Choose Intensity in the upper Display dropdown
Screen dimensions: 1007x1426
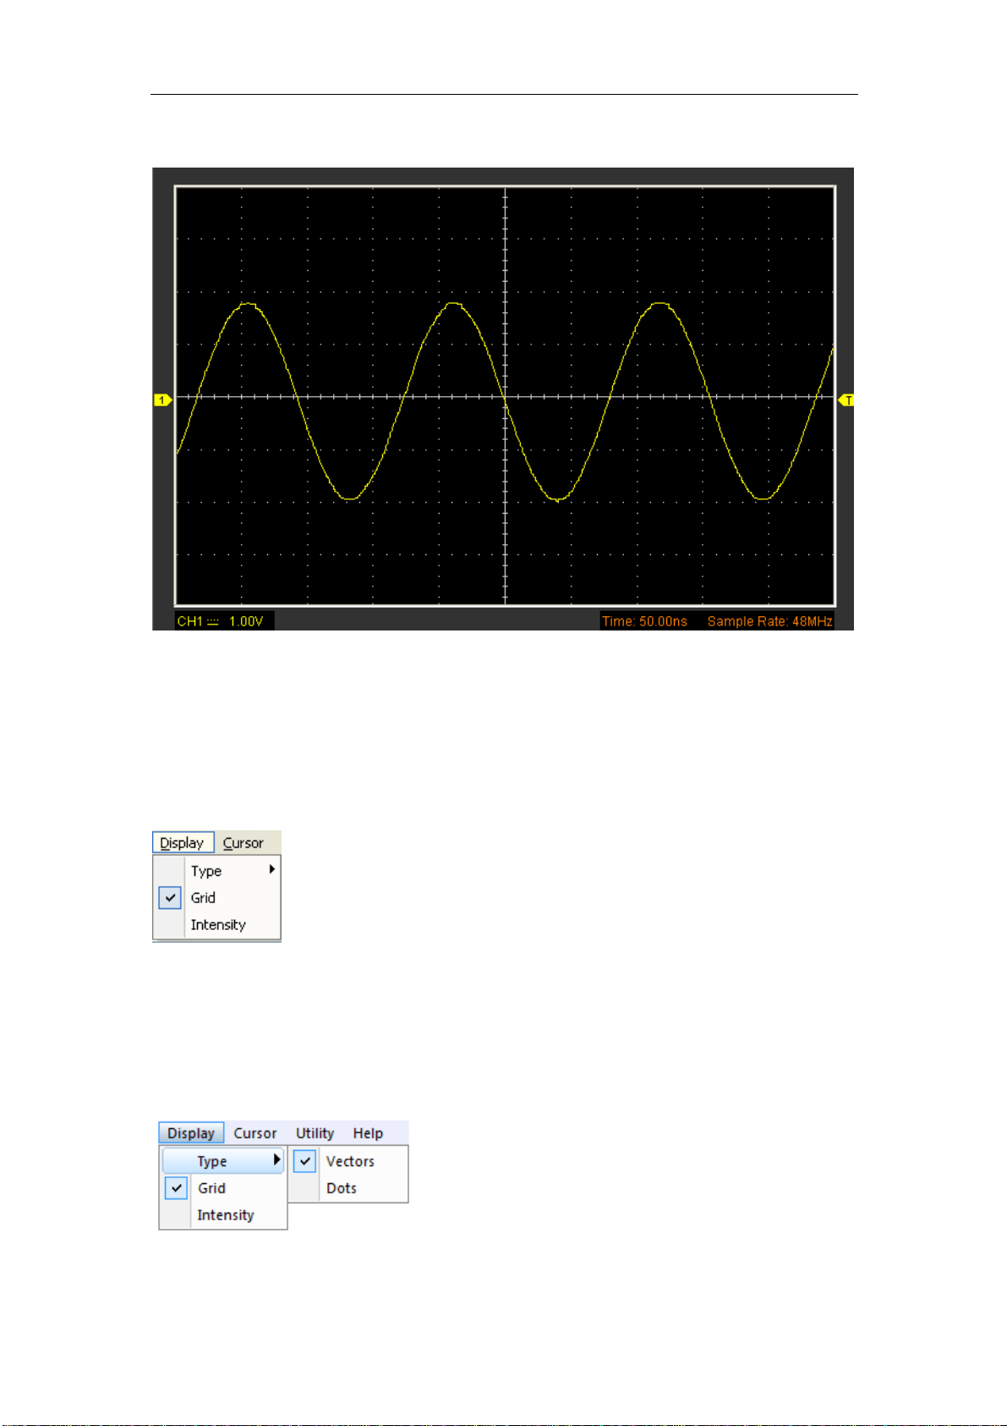click(218, 925)
